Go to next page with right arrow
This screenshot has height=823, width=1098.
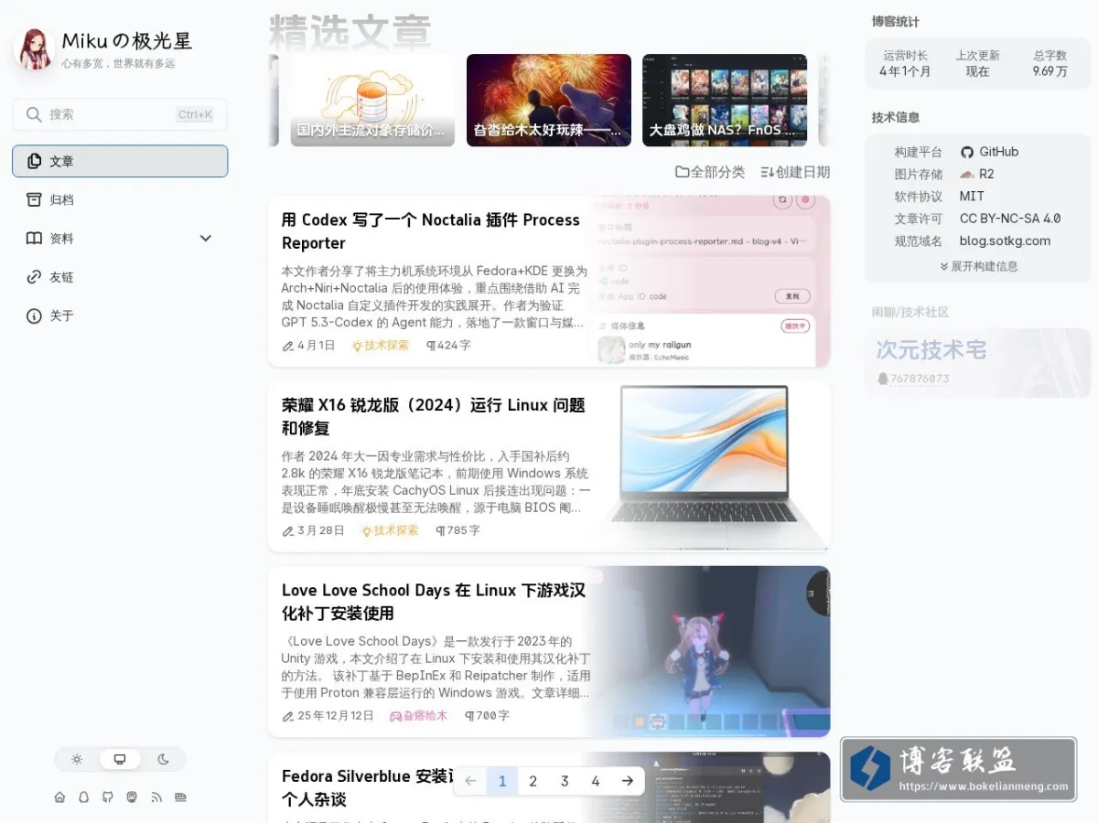pyautogui.click(x=627, y=781)
